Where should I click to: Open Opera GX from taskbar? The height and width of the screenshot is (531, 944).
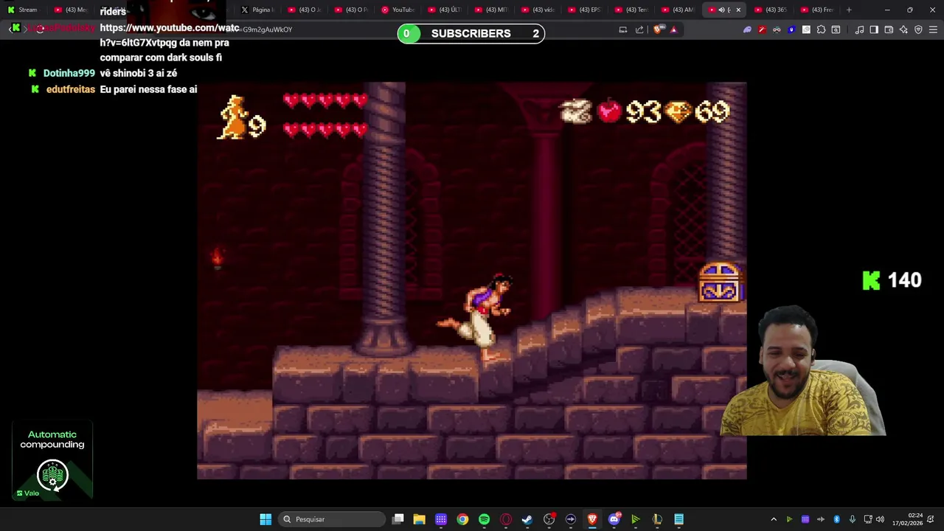tap(506, 519)
